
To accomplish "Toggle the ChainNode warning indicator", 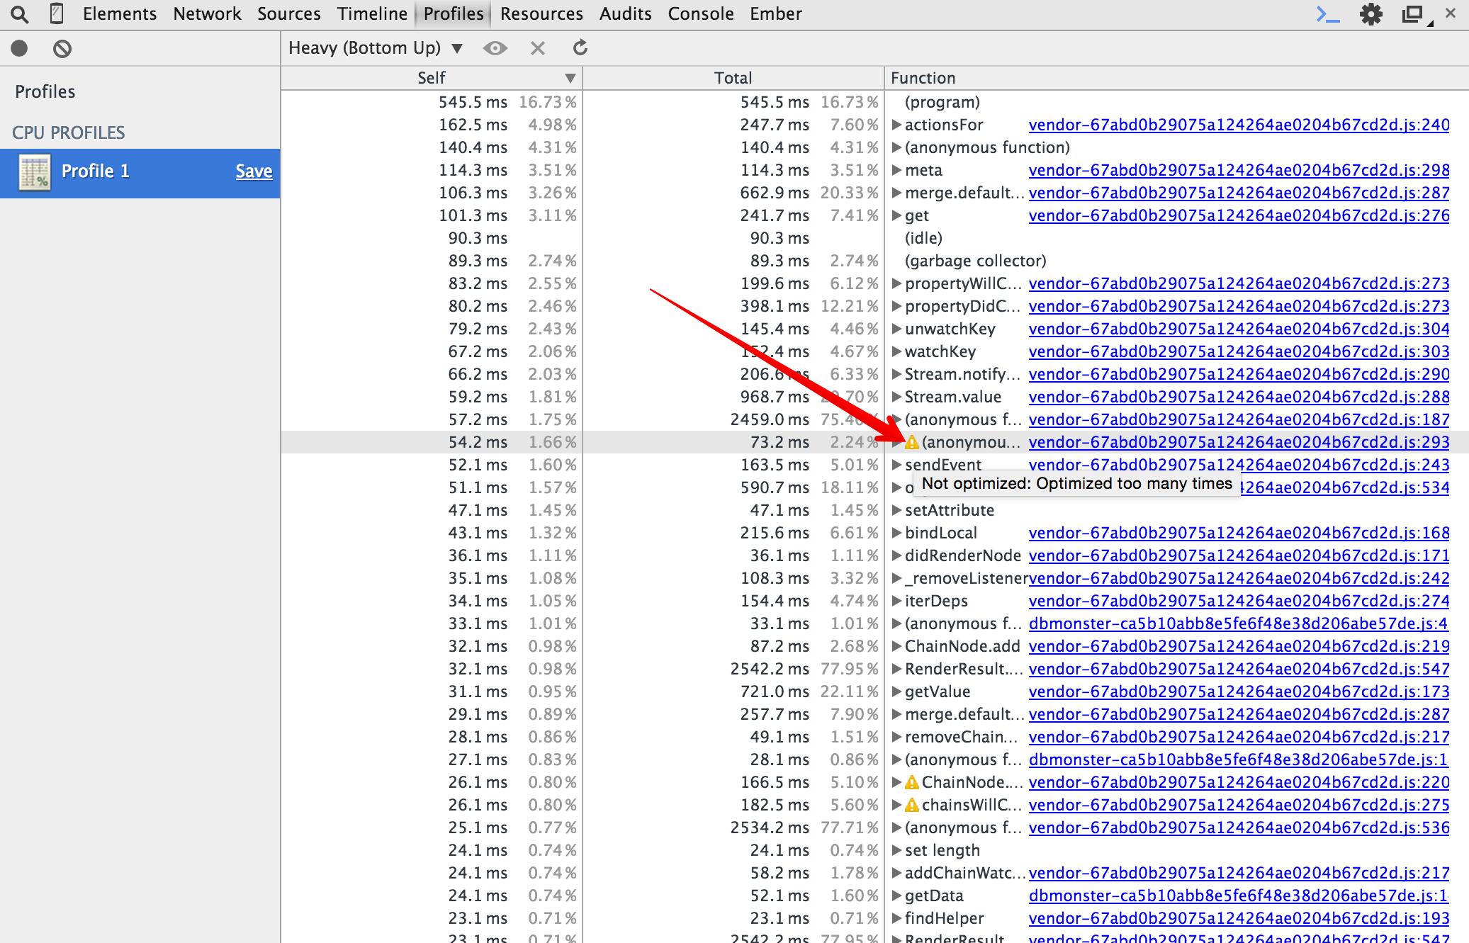I will (x=913, y=782).
